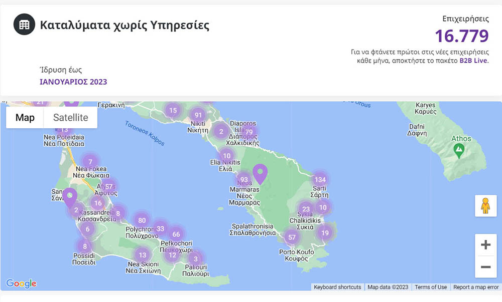The width and height of the screenshot is (502, 302).
Task: Select the Map view tab
Action: [x=25, y=118]
